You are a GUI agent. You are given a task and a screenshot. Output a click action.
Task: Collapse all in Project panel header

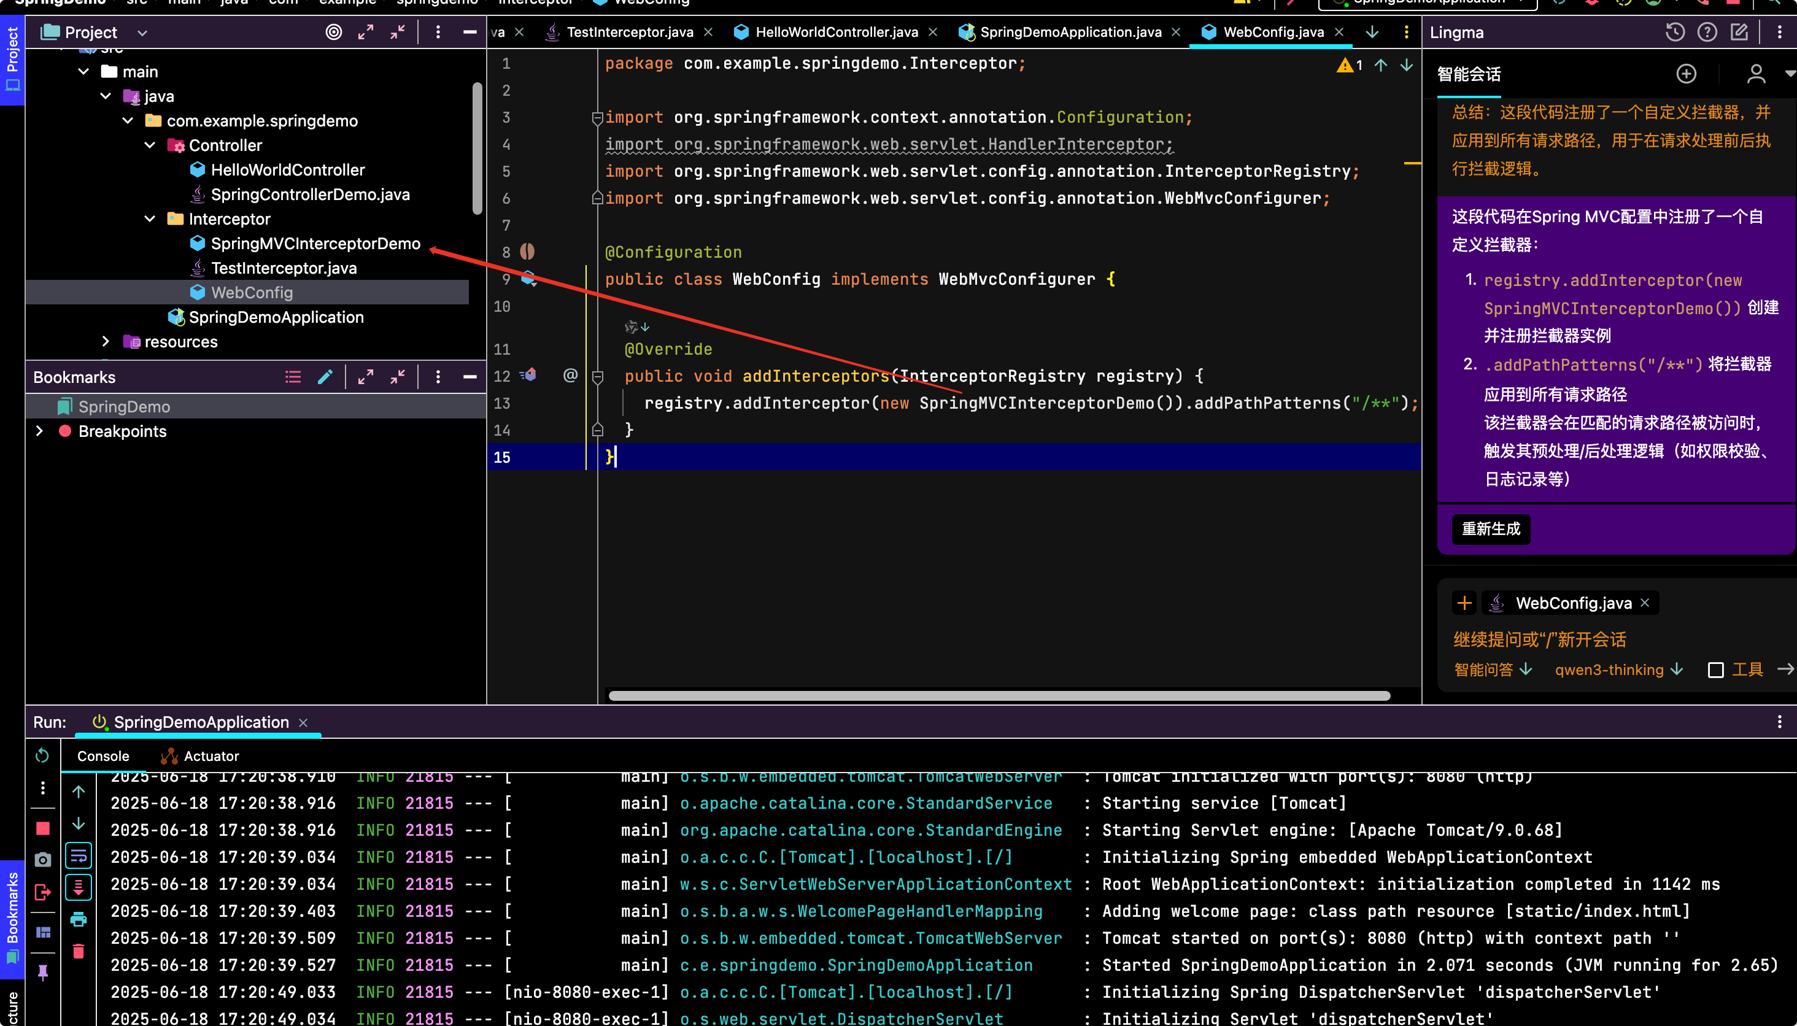point(398,32)
